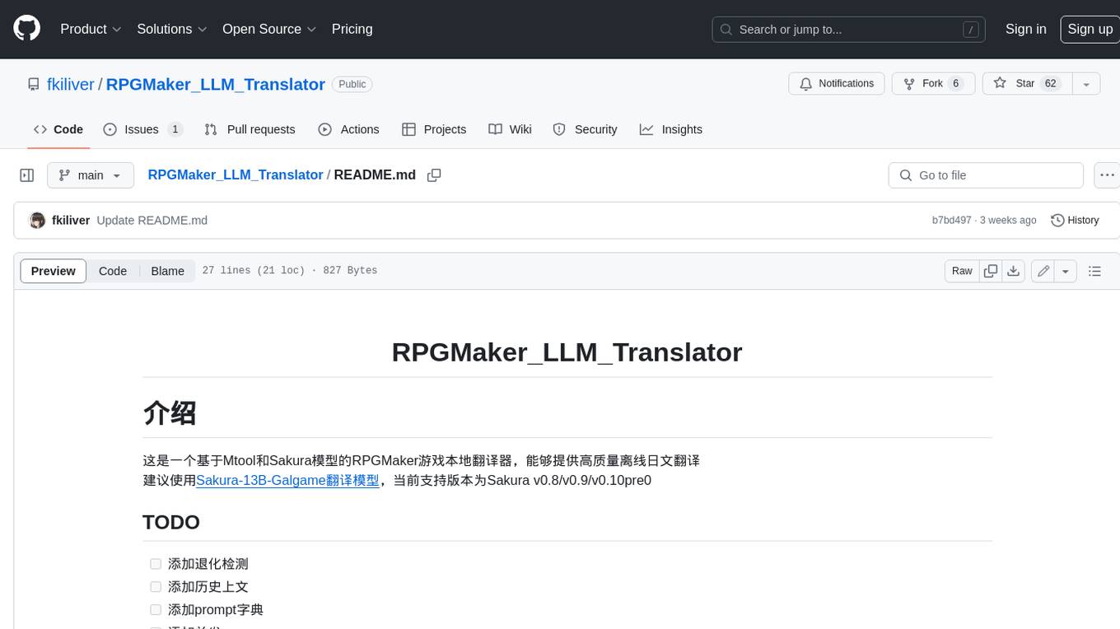Click the Public visibility badge
Image resolution: width=1120 pixels, height=629 pixels.
click(x=352, y=84)
